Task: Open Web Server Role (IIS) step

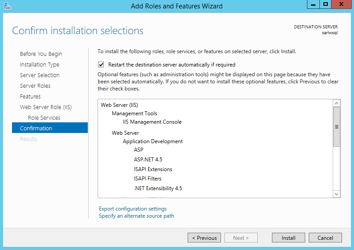Action: 46,107
